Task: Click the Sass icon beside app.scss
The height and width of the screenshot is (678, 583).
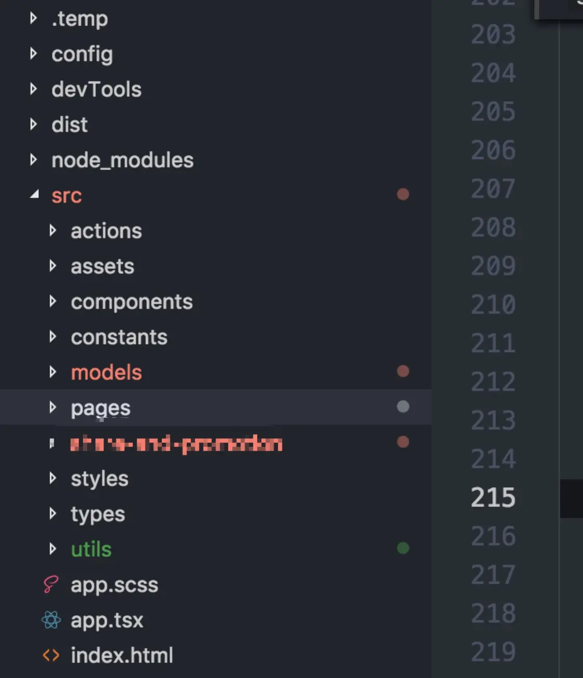Action: click(x=51, y=584)
